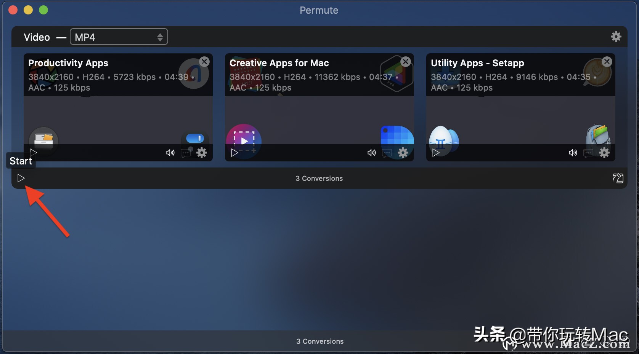The image size is (639, 354).
Task: Open subtitles for the Productivity Apps video
Action: tap(186, 153)
